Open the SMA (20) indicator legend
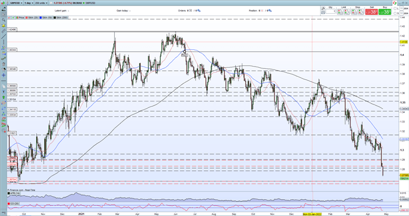The width and height of the screenshot is (409, 216). coord(31,17)
